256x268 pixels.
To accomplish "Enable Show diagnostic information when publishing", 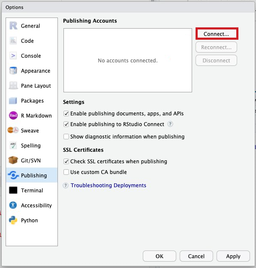I will [66, 136].
